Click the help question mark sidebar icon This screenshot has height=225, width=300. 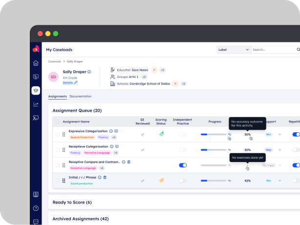click(36, 208)
